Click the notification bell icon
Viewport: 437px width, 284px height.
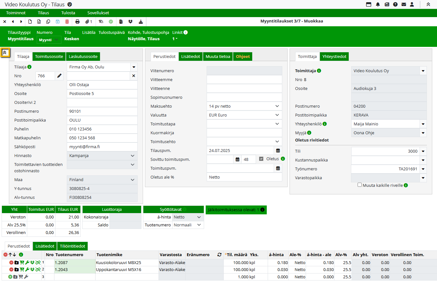click(378, 4)
